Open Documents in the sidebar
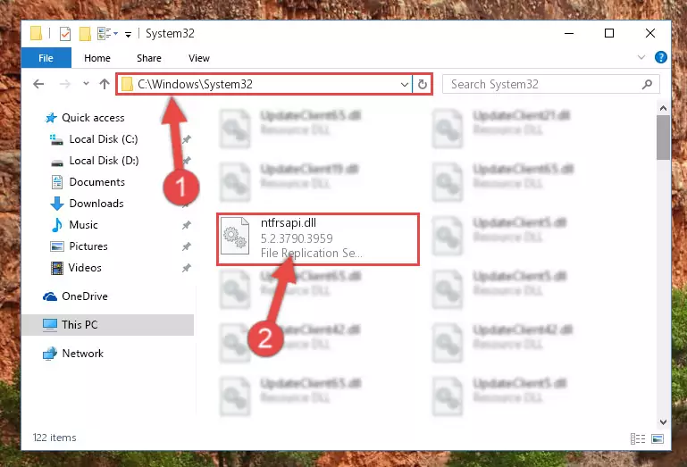This screenshot has width=687, height=467. [x=96, y=182]
